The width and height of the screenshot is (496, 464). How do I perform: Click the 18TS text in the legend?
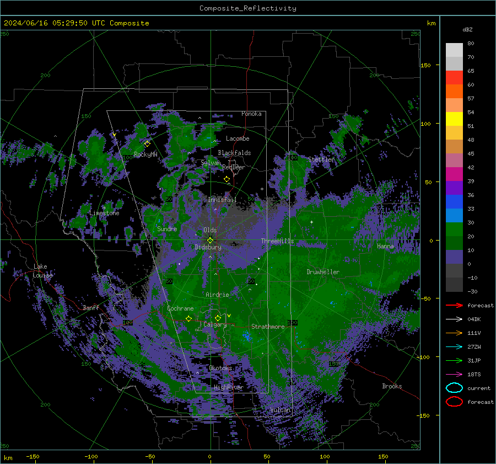(x=474, y=375)
